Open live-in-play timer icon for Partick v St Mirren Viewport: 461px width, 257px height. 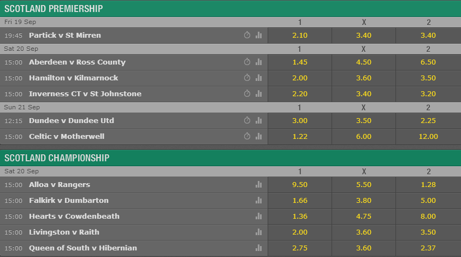pyautogui.click(x=247, y=35)
